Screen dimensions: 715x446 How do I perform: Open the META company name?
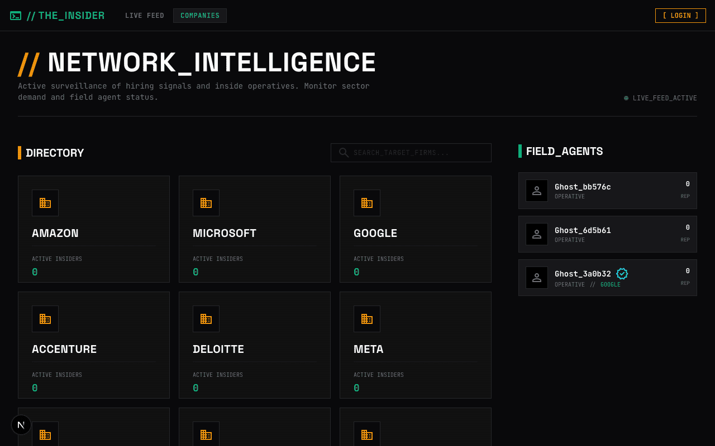(x=369, y=349)
